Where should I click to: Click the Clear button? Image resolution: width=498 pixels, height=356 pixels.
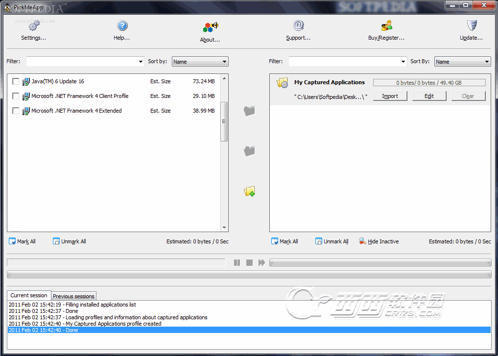[x=469, y=96]
